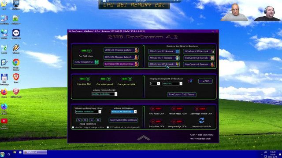Open the Recycle Bin desktop icon
The image size is (282, 158).
(4, 48)
